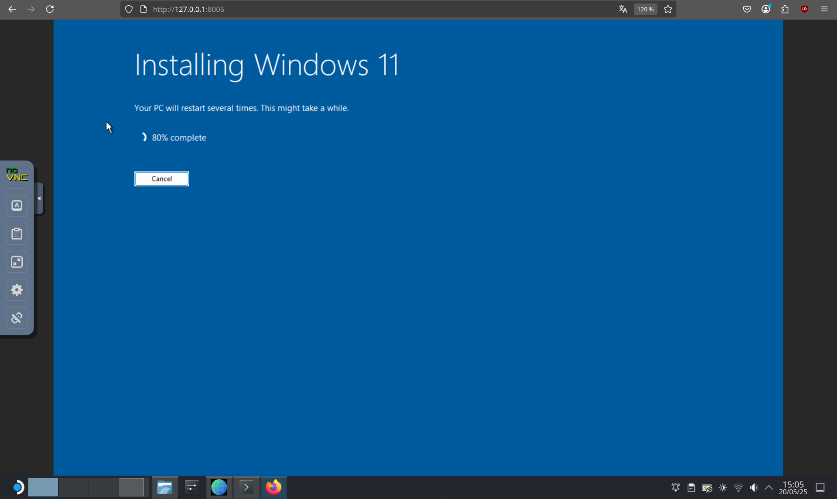Open system settings sliders app in taskbar
Image resolution: width=837 pixels, height=499 pixels.
191,487
